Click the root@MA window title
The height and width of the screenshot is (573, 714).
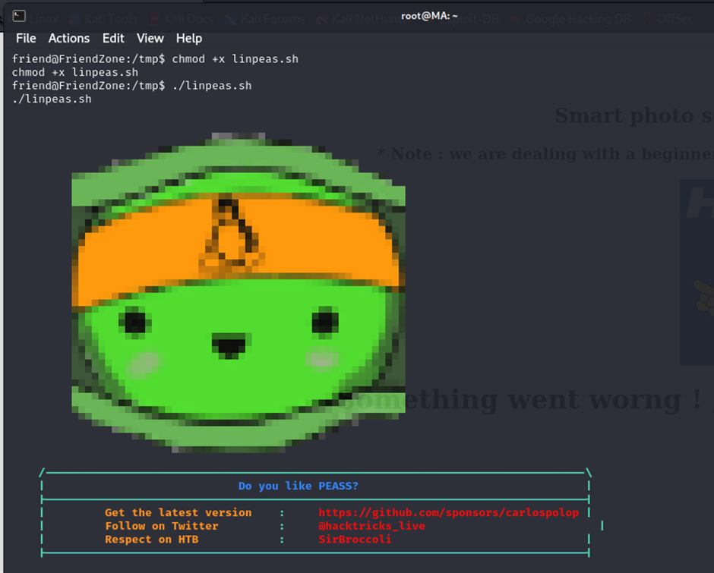(x=429, y=16)
